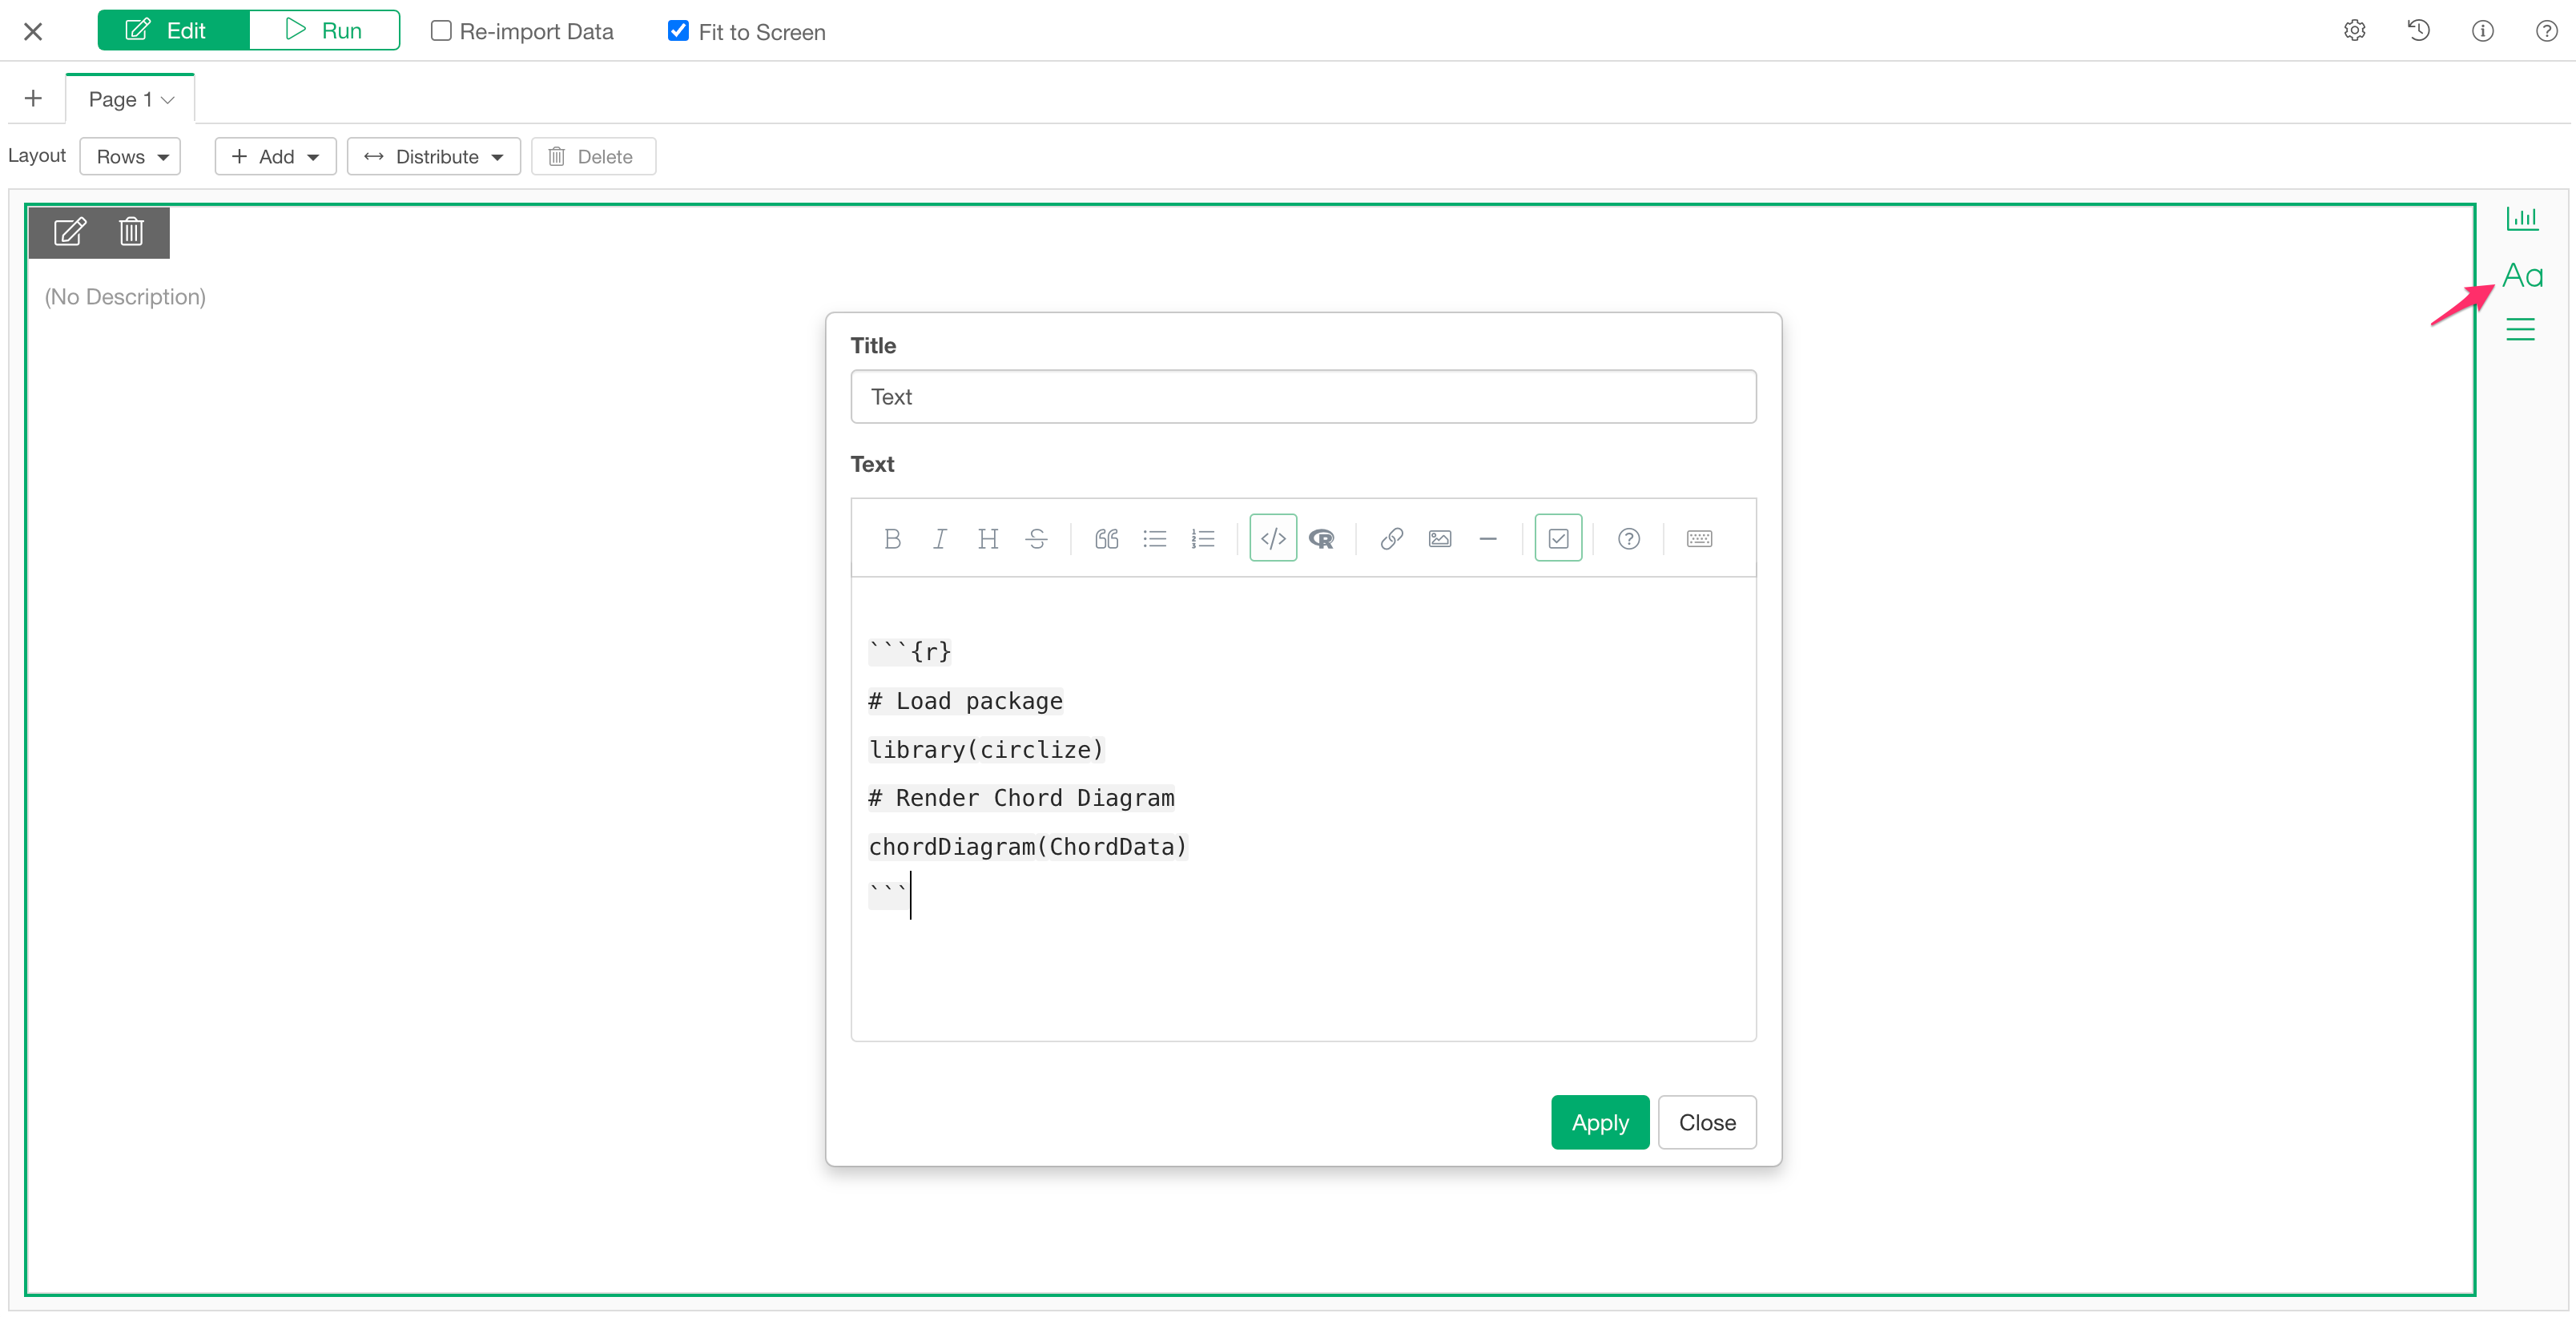The height and width of the screenshot is (1317, 2576).
Task: Toggle the checkmark preview icon in editor
Action: pos(1558,538)
